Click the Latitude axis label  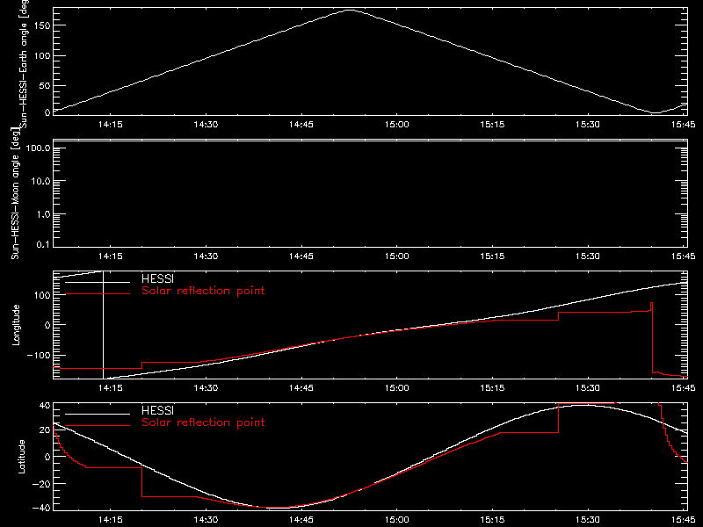tap(21, 457)
